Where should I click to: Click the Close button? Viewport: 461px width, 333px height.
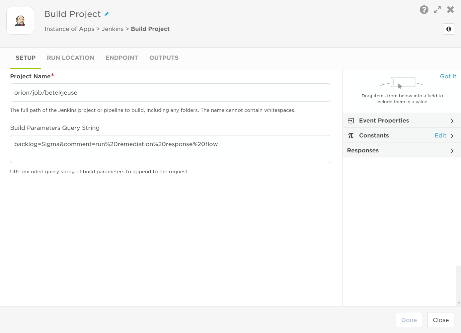[x=441, y=320]
